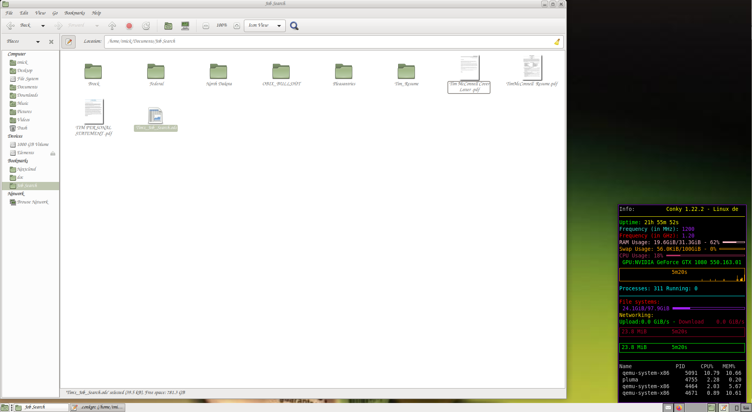Zoom in with the plus icon
The width and height of the screenshot is (752, 412).
[x=237, y=26]
